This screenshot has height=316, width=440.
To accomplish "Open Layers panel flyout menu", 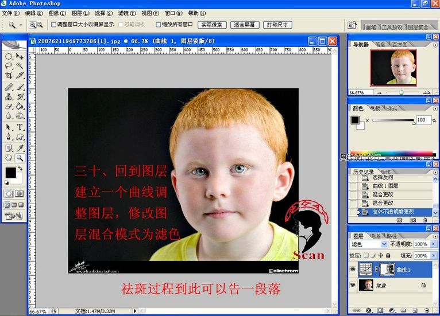I will (x=435, y=236).
